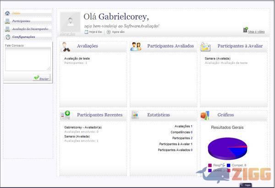Click the Avaliações 1 statistic

pos(183,126)
